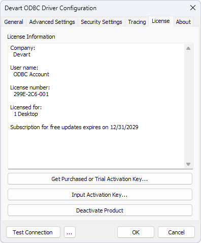The image size is (201, 243).
Task: Click the Input Activation Key button
Action: point(100,195)
